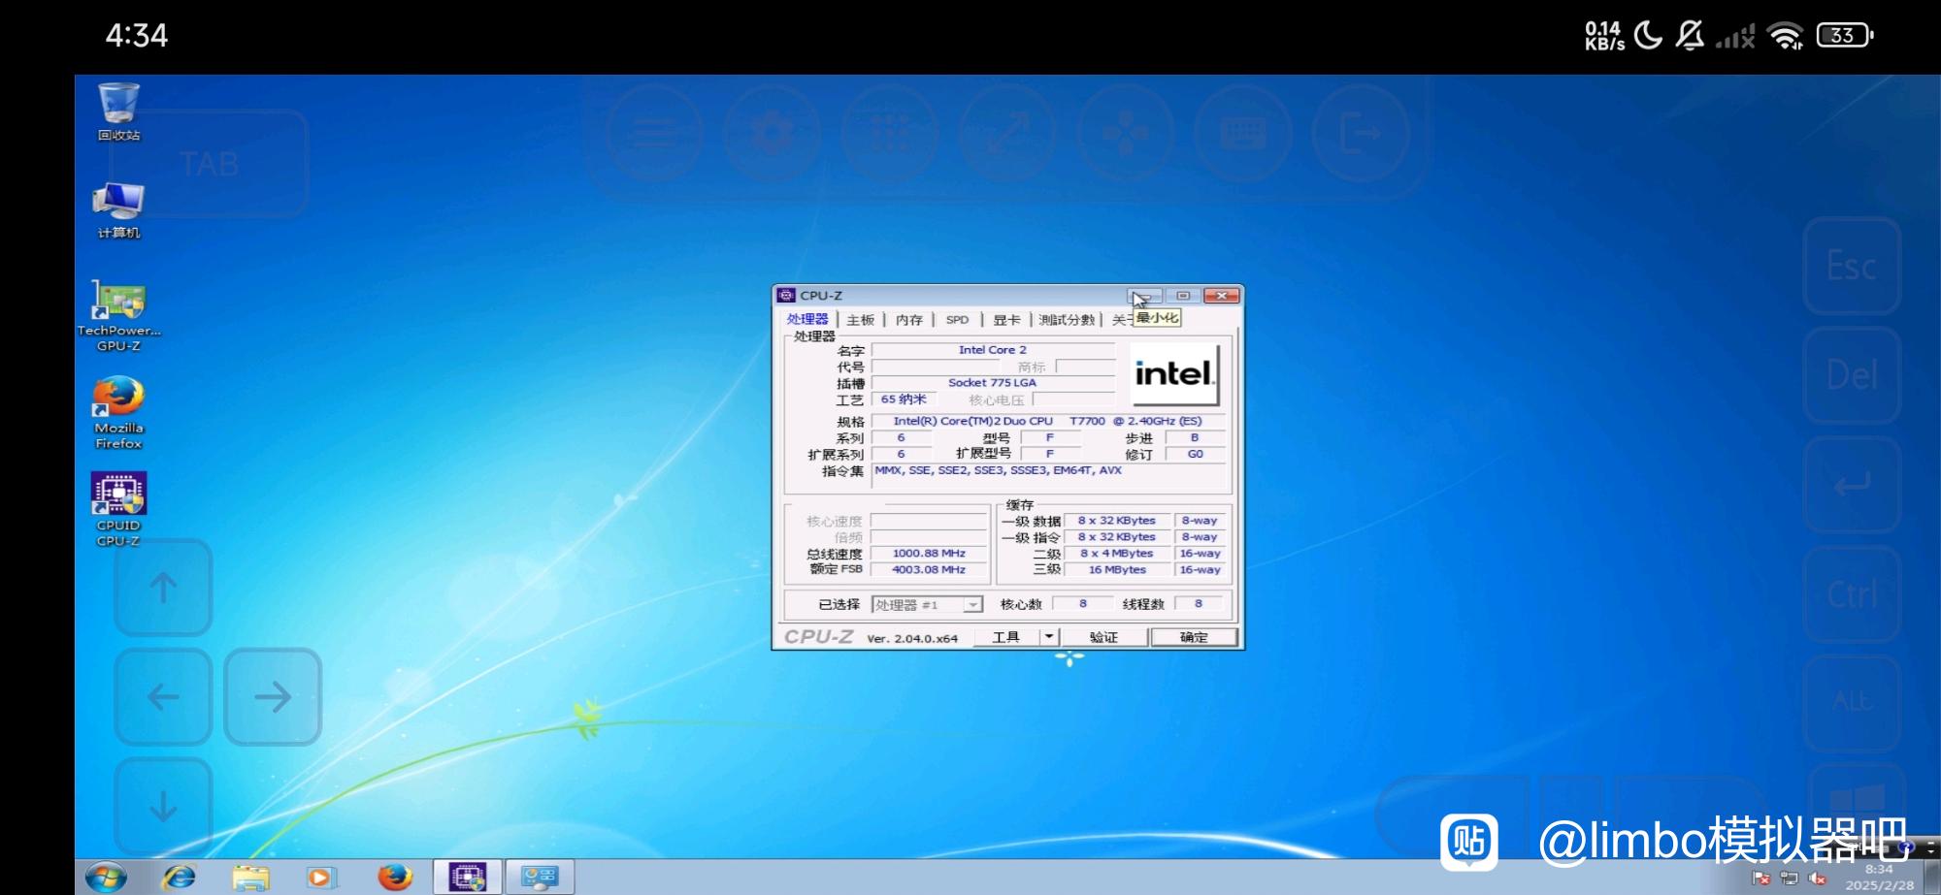Screen dimensions: 1941x895
Task: Click the stepping value 'B'
Action: [x=1195, y=438]
